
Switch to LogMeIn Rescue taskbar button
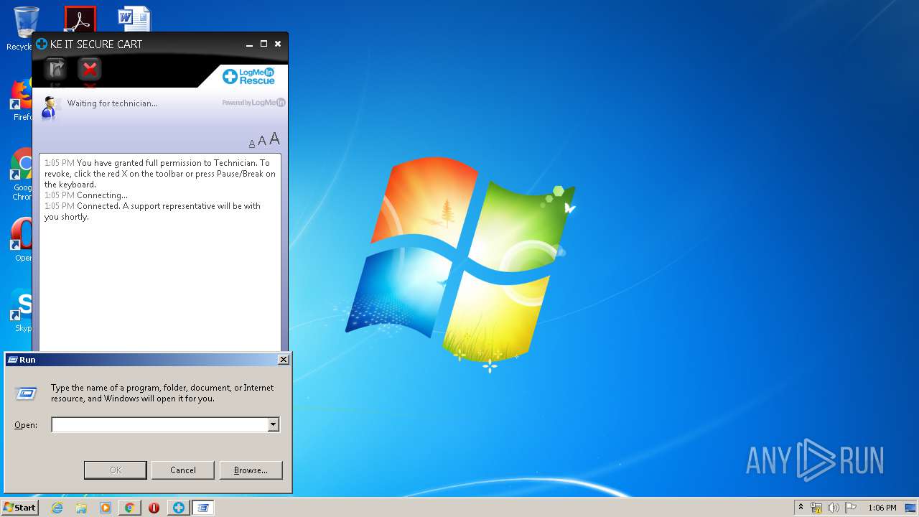(x=178, y=508)
